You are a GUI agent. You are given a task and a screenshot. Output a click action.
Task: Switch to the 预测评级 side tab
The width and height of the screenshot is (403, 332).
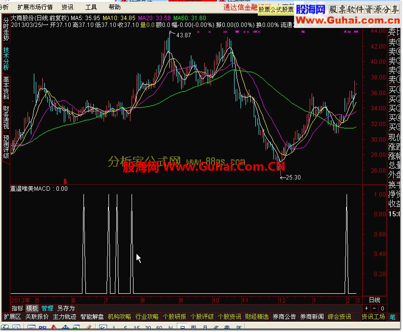[6, 147]
